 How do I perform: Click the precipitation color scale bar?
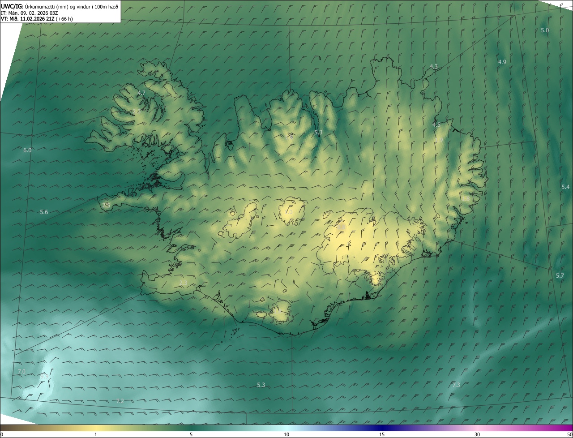point(286,428)
